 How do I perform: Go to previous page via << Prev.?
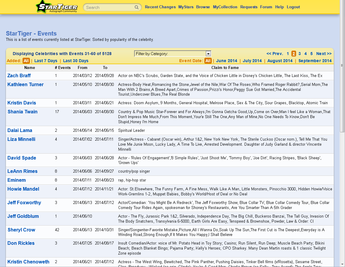tap(275, 54)
